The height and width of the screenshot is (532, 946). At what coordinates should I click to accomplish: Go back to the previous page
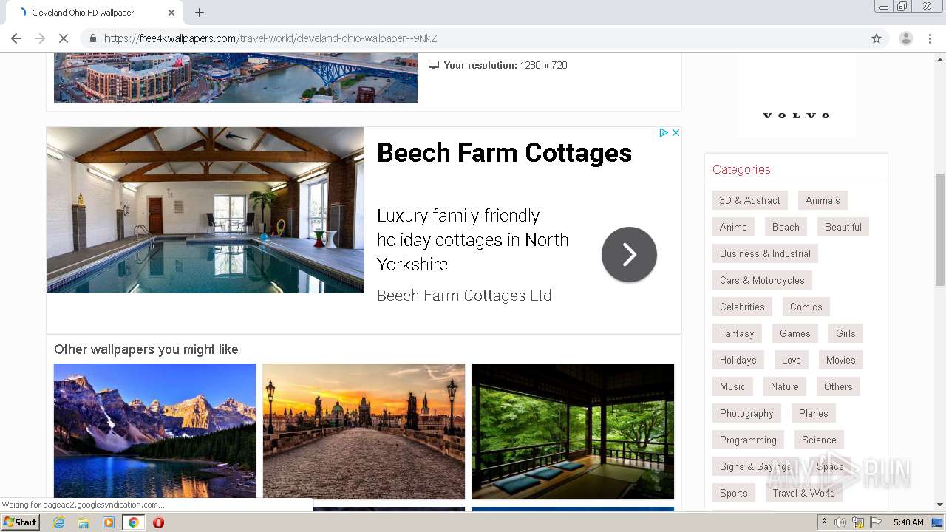coord(16,38)
